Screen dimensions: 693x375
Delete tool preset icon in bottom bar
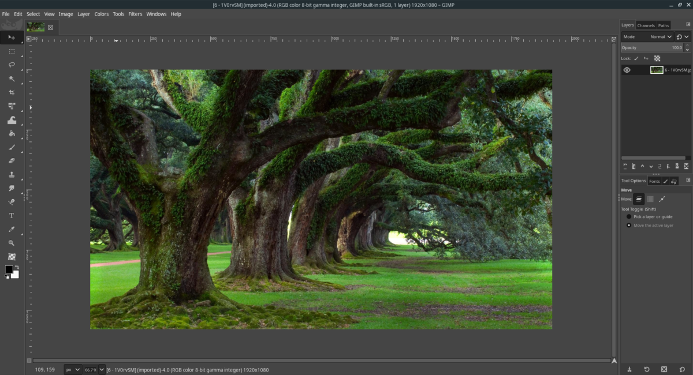[664, 369]
